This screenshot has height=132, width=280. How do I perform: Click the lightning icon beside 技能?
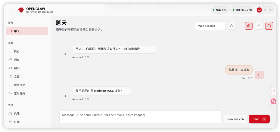[x=10, y=122]
